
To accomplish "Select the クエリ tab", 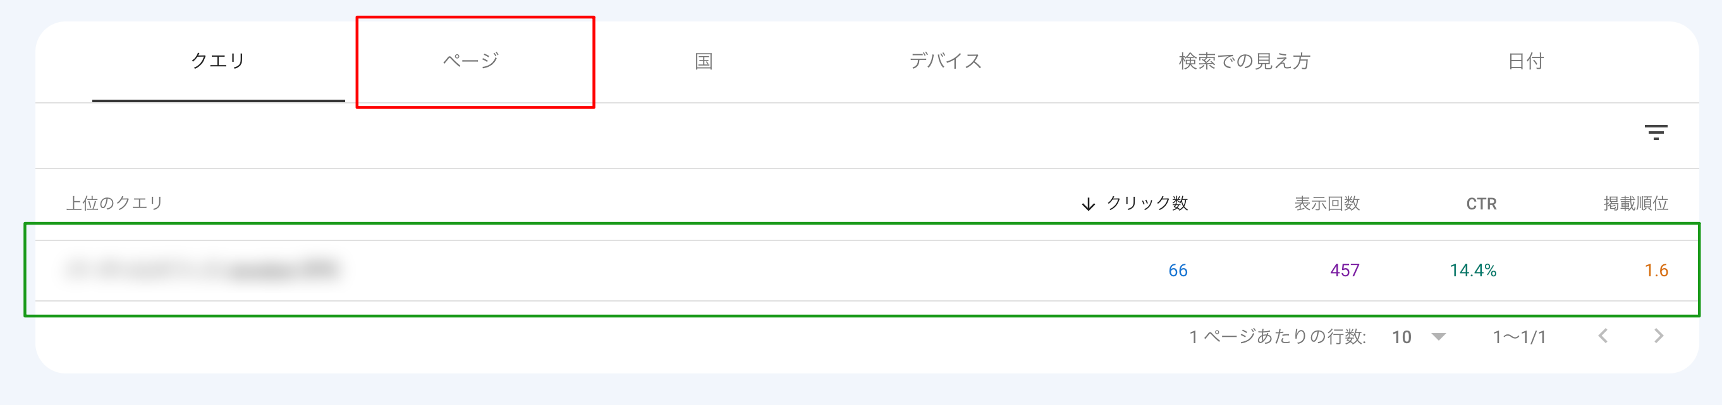I will pyautogui.click(x=218, y=61).
